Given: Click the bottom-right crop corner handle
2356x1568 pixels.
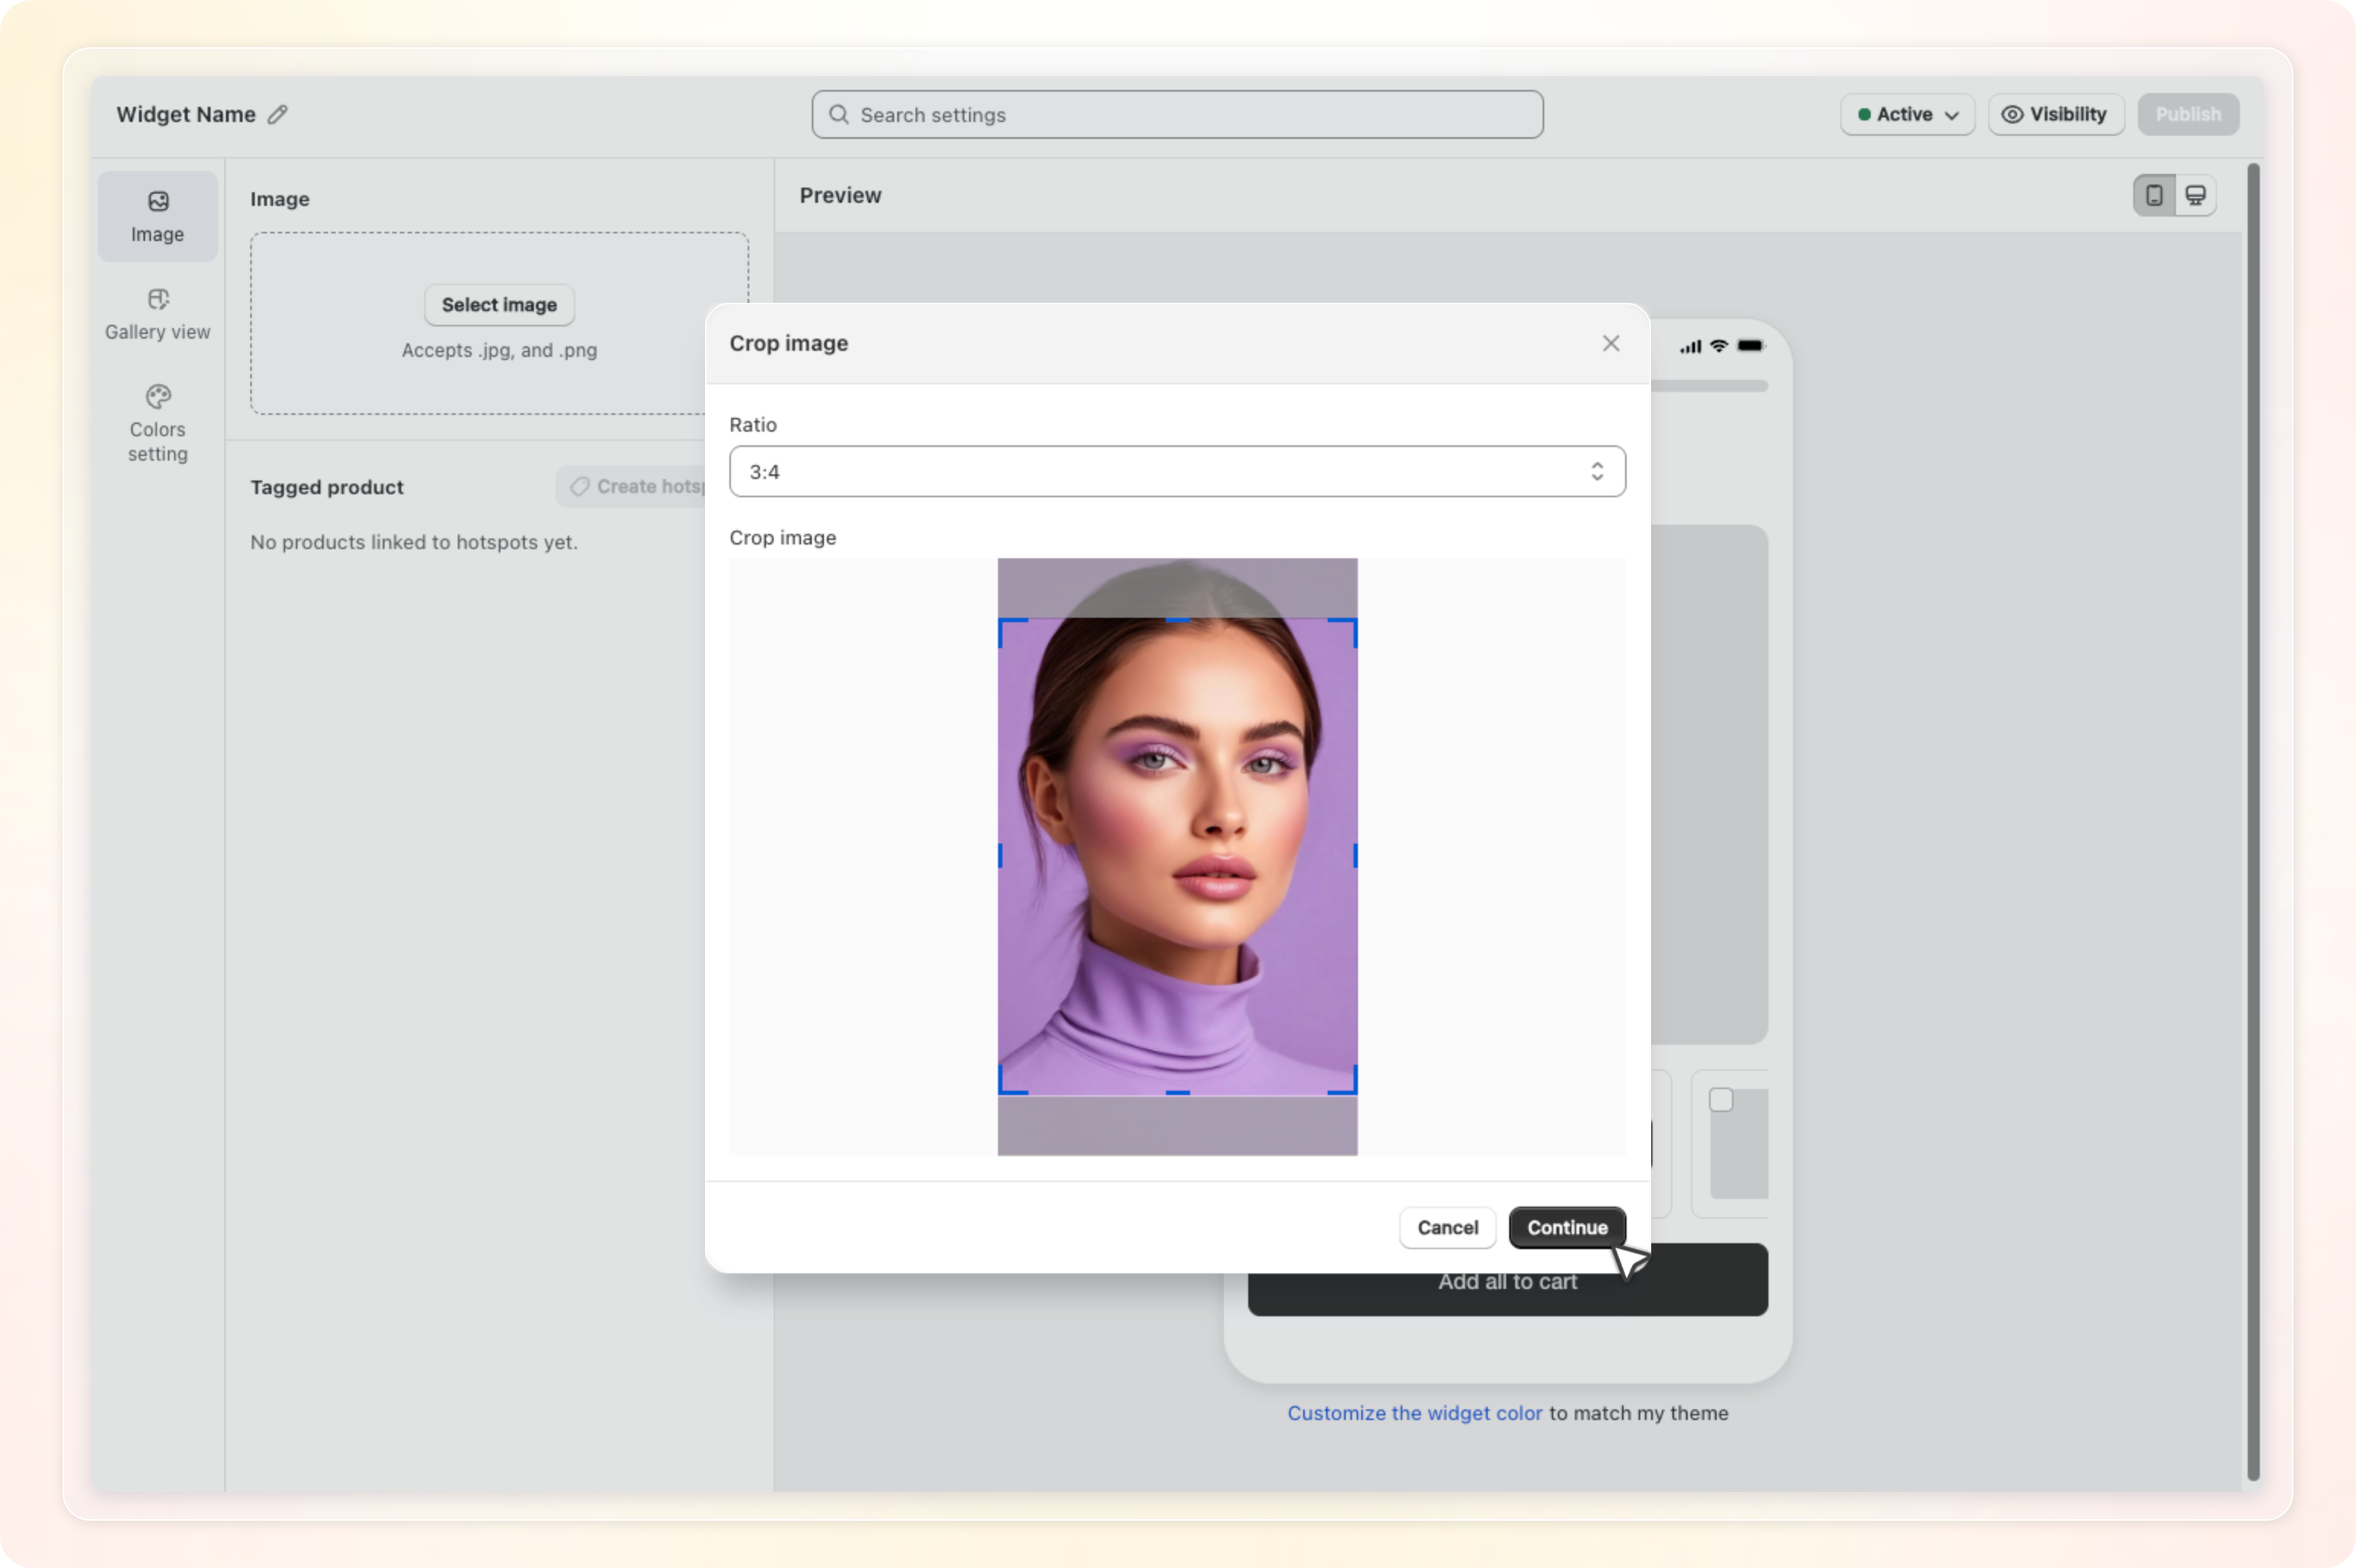Looking at the screenshot, I should pyautogui.click(x=1344, y=1081).
